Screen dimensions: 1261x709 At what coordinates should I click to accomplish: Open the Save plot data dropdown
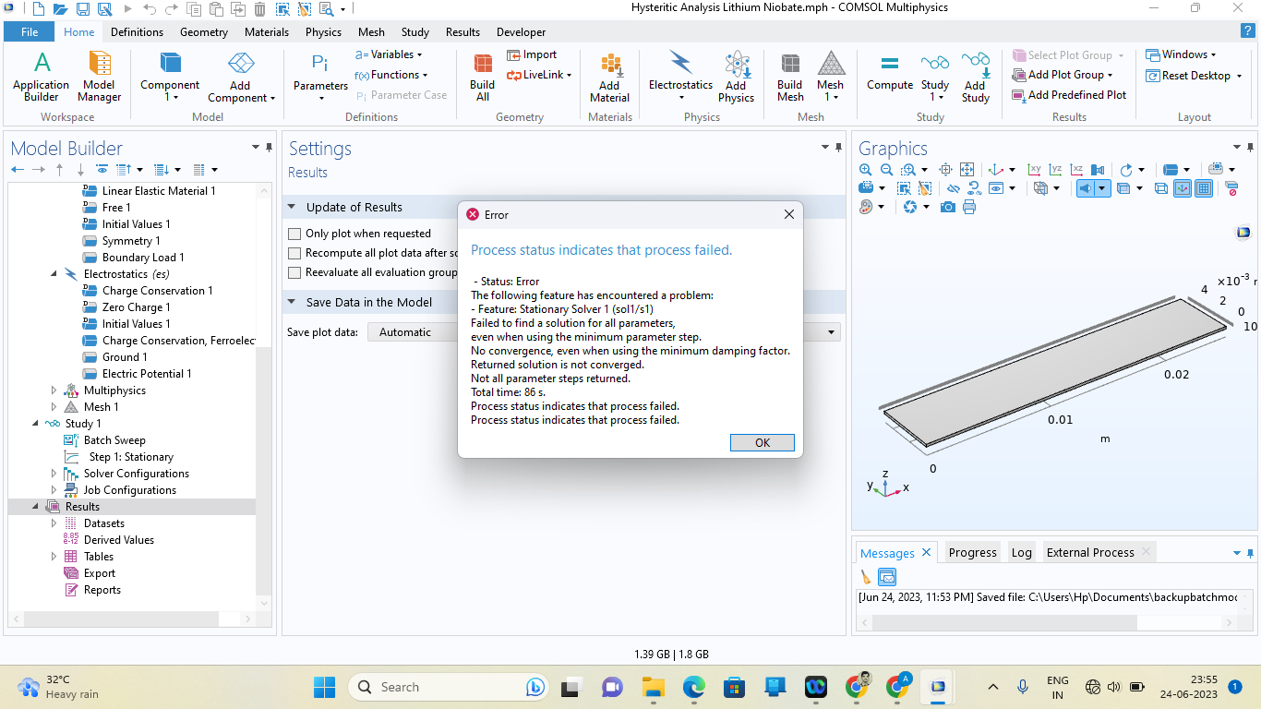pos(831,332)
